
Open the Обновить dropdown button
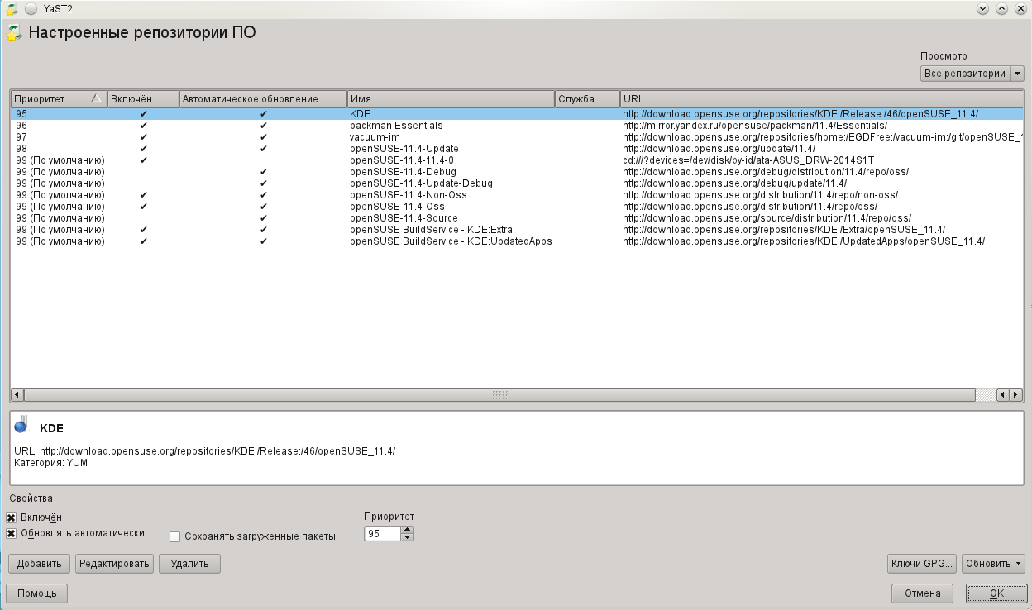[x=993, y=564]
